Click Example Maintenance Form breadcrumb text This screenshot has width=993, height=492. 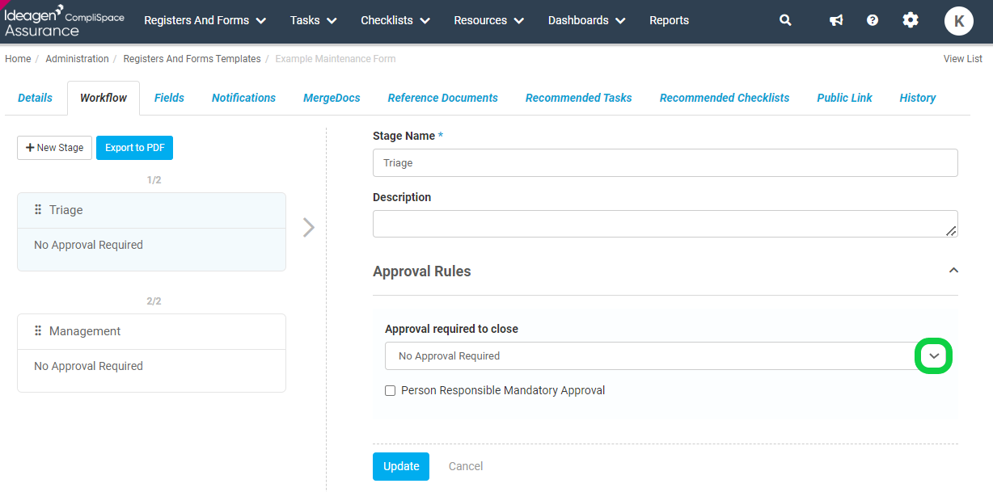pos(336,59)
